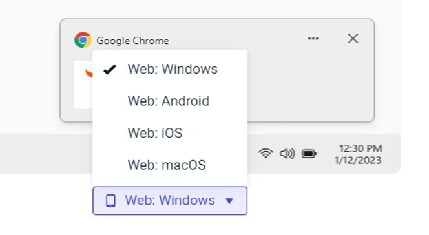Open the volume speaker icon
The width and height of the screenshot is (429, 235).
(288, 154)
